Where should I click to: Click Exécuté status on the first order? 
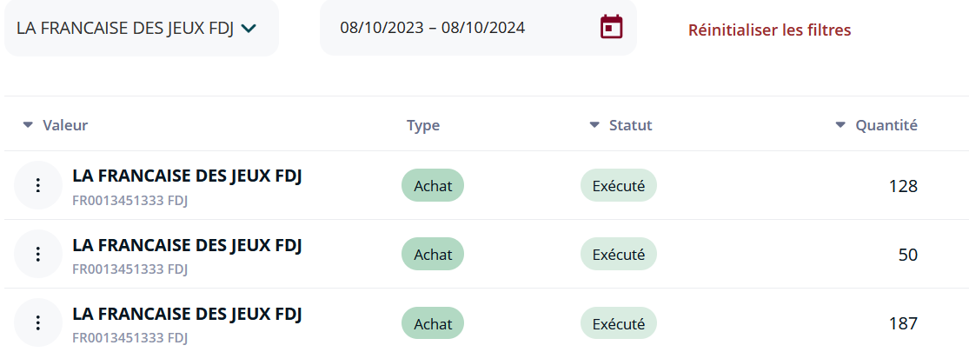click(618, 185)
